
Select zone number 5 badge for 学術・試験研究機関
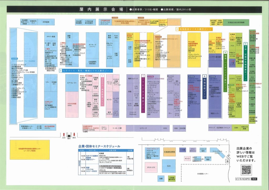pos(246,44)
